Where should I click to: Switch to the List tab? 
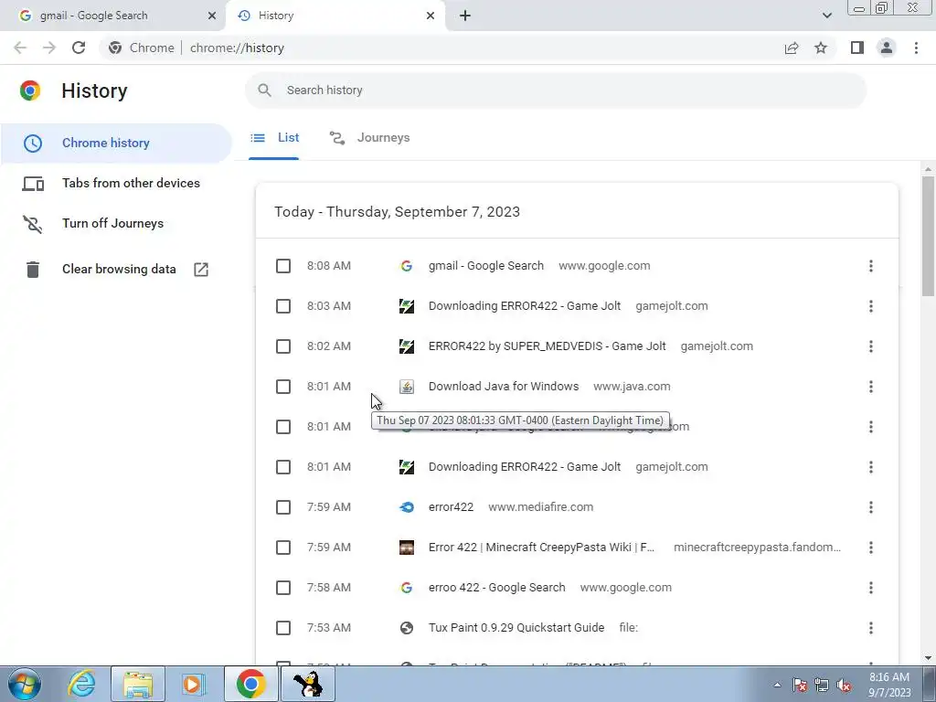pyautogui.click(x=274, y=138)
